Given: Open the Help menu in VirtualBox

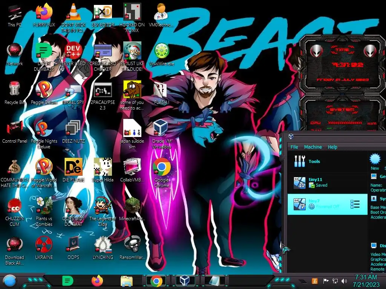Looking at the screenshot, I should pyautogui.click(x=332, y=147).
